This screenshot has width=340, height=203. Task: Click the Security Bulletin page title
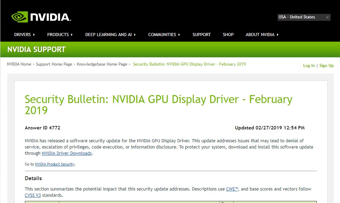pyautogui.click(x=158, y=105)
